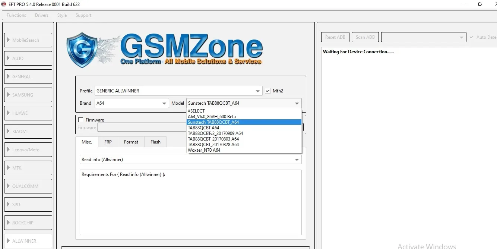Open the MobileSearch sidebar section
This screenshot has height=249, width=497.
coord(28,40)
